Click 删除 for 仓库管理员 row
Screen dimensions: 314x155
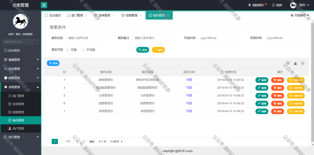coord(278,96)
